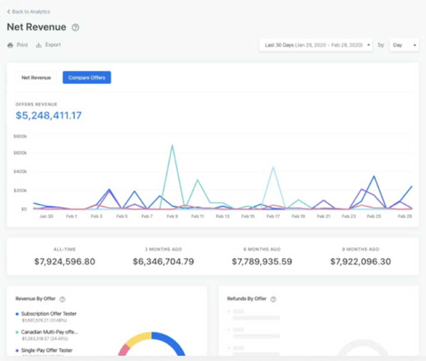426x361 pixels.
Task: Click the $5,248,411.17 offers revenue total
Action: click(49, 115)
